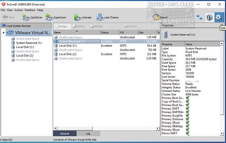Click the System Reserved volume icon in tree
The width and height of the screenshot is (226, 143).
click(x=13, y=43)
